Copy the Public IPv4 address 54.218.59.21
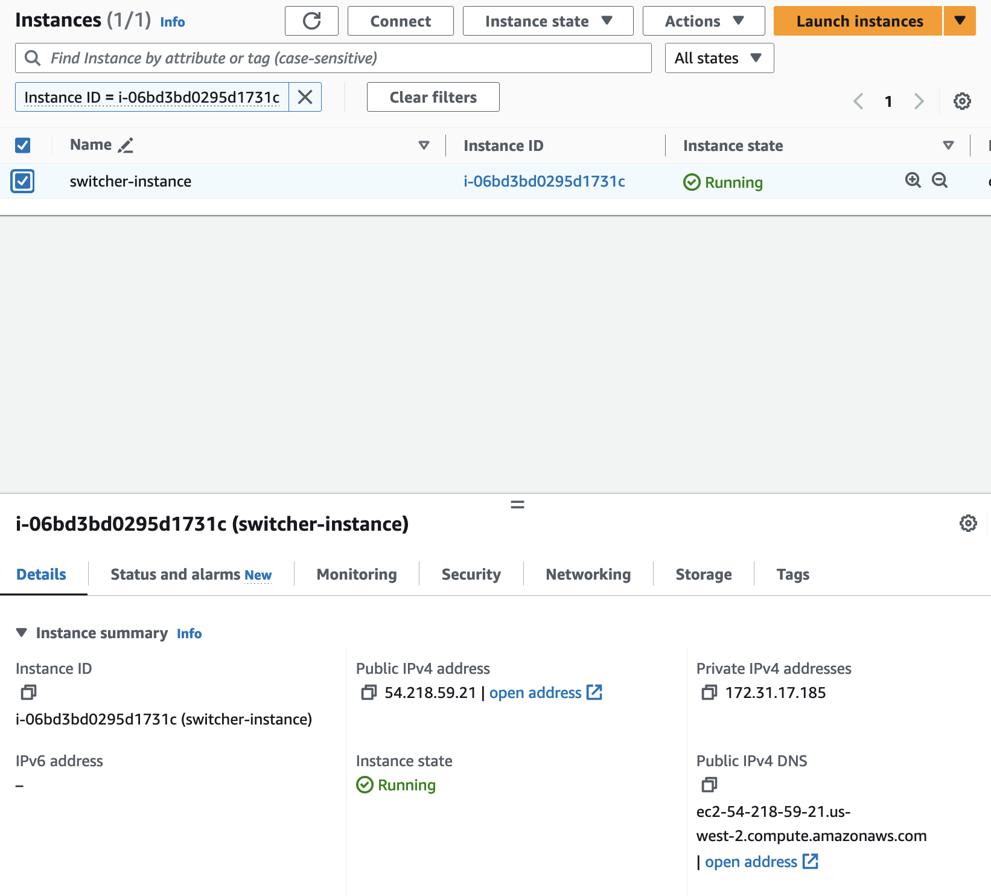 pyautogui.click(x=369, y=693)
